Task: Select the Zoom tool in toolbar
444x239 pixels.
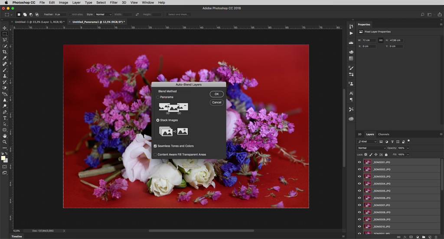Action: (5, 142)
